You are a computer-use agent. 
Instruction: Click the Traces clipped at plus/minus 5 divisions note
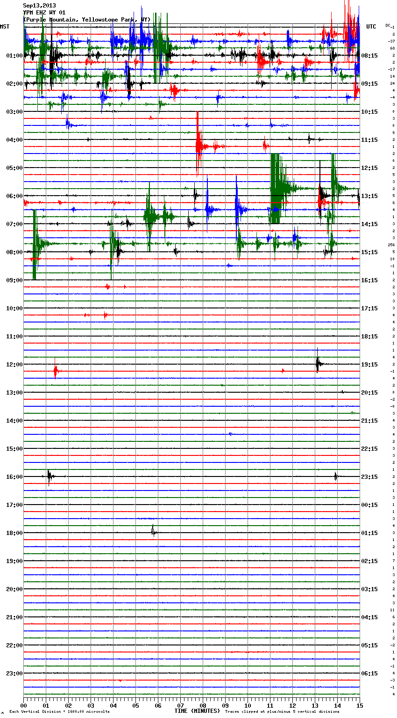point(282,711)
